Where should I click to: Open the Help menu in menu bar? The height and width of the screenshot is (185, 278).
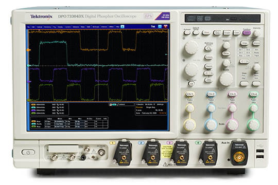click(x=117, y=27)
